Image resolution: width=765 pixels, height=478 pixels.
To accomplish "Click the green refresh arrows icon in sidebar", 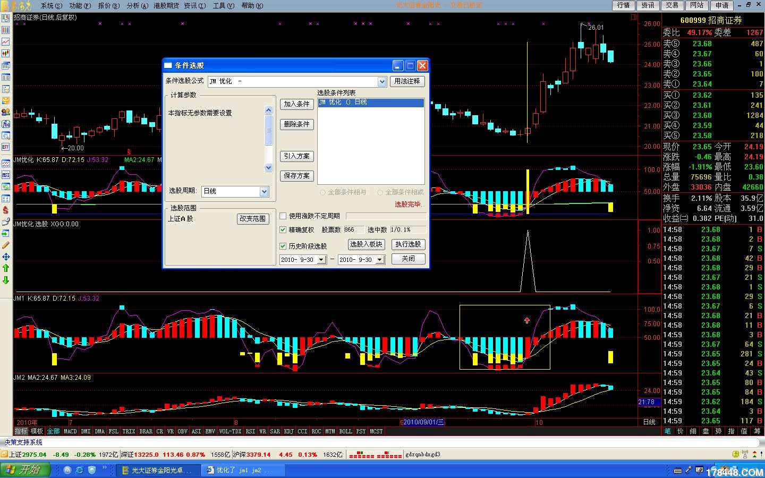I will tap(6, 186).
